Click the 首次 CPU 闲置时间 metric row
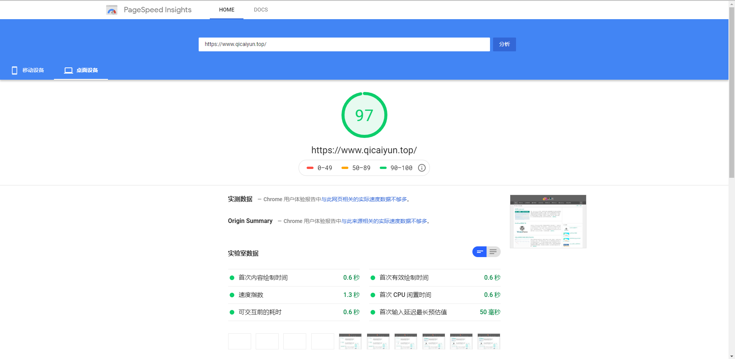 [x=435, y=295]
